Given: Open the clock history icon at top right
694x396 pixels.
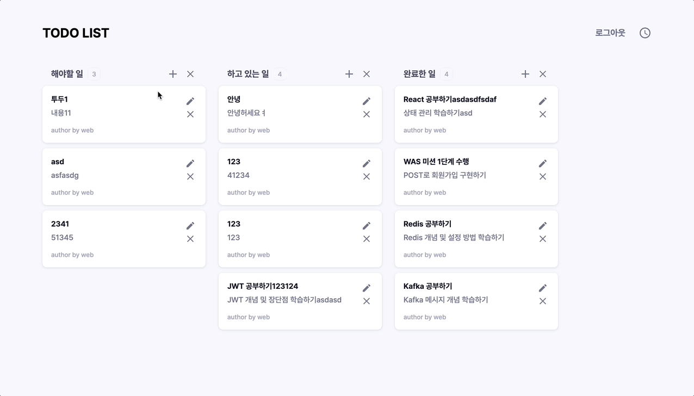Looking at the screenshot, I should (645, 33).
